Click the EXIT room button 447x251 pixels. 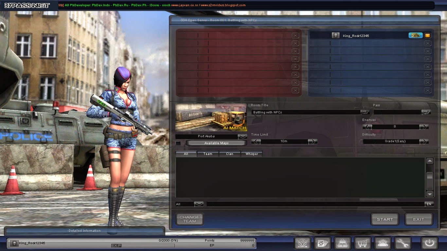pyautogui.click(x=419, y=219)
